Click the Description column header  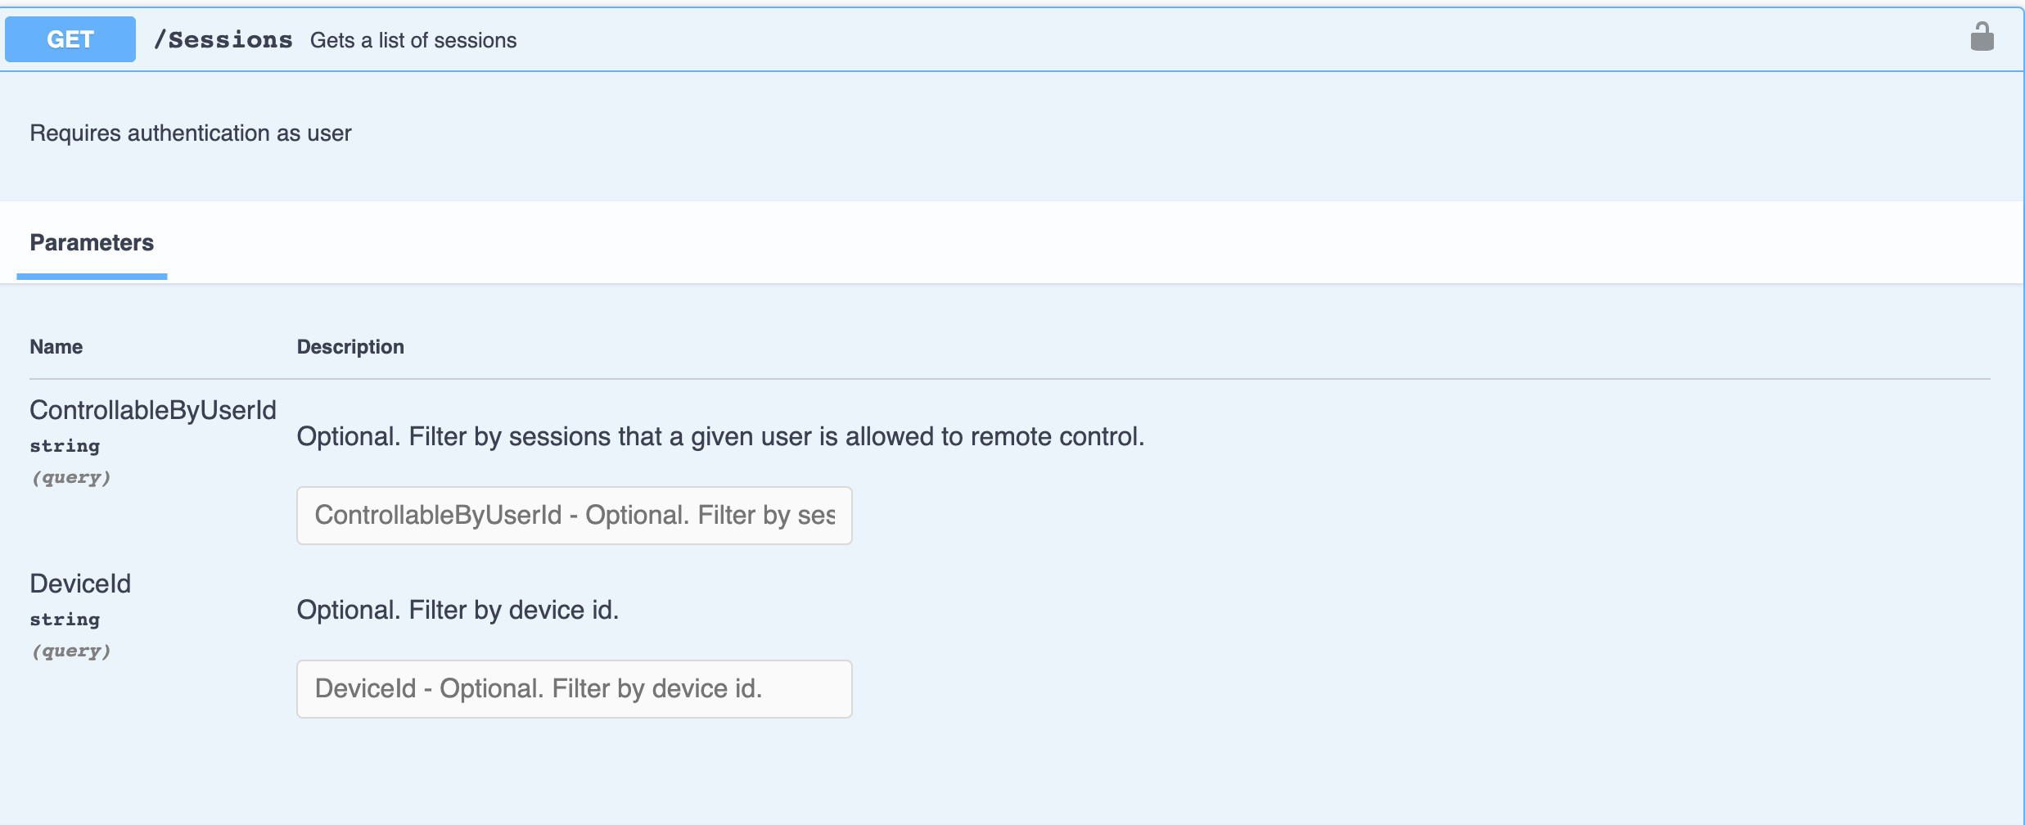(350, 347)
